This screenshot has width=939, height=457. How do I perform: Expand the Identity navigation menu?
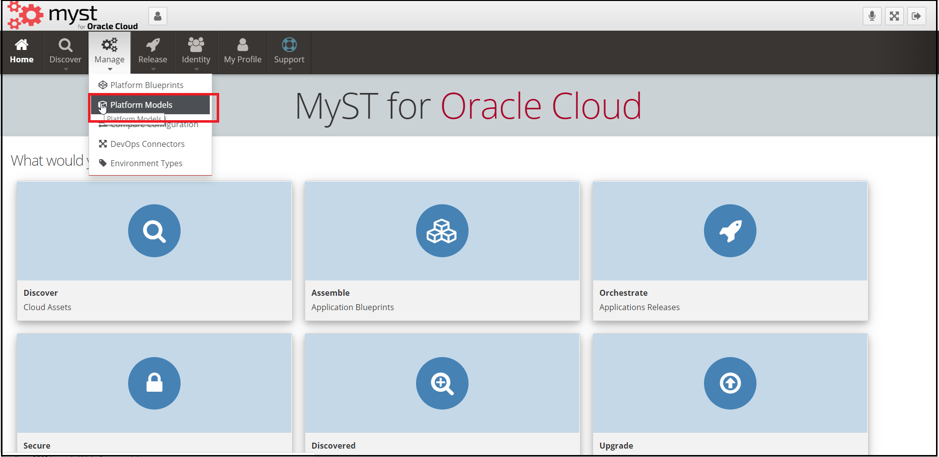click(196, 52)
